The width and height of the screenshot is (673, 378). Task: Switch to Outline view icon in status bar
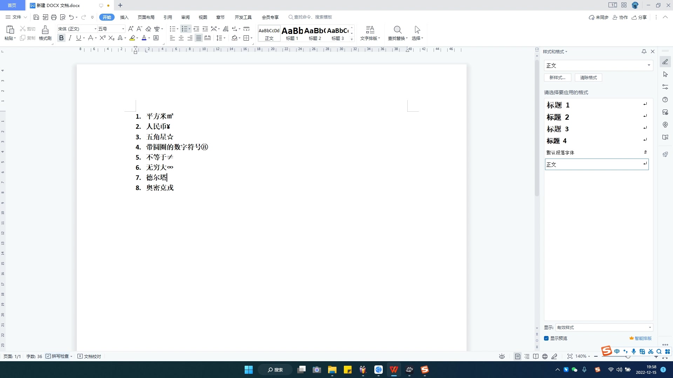coord(527,356)
